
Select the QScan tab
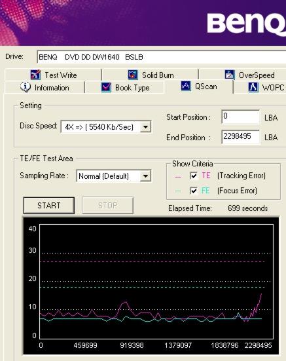point(199,86)
